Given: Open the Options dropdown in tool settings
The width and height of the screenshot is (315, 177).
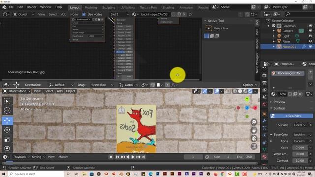Looking at the screenshot, I should coord(250,85).
